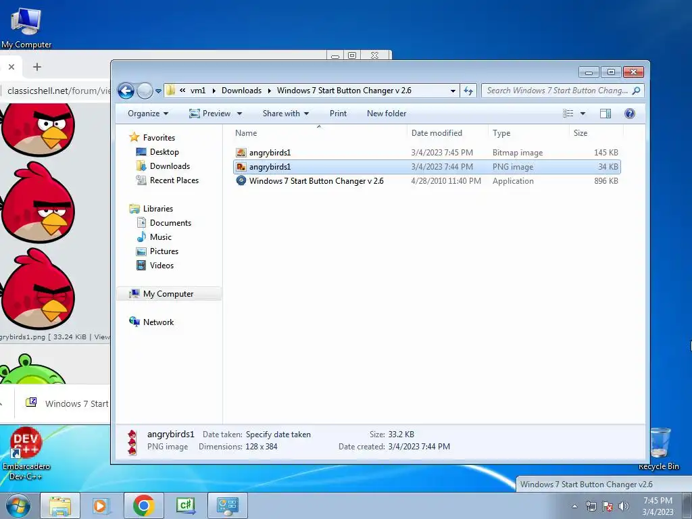Toggle the preview pane icon

point(605,114)
